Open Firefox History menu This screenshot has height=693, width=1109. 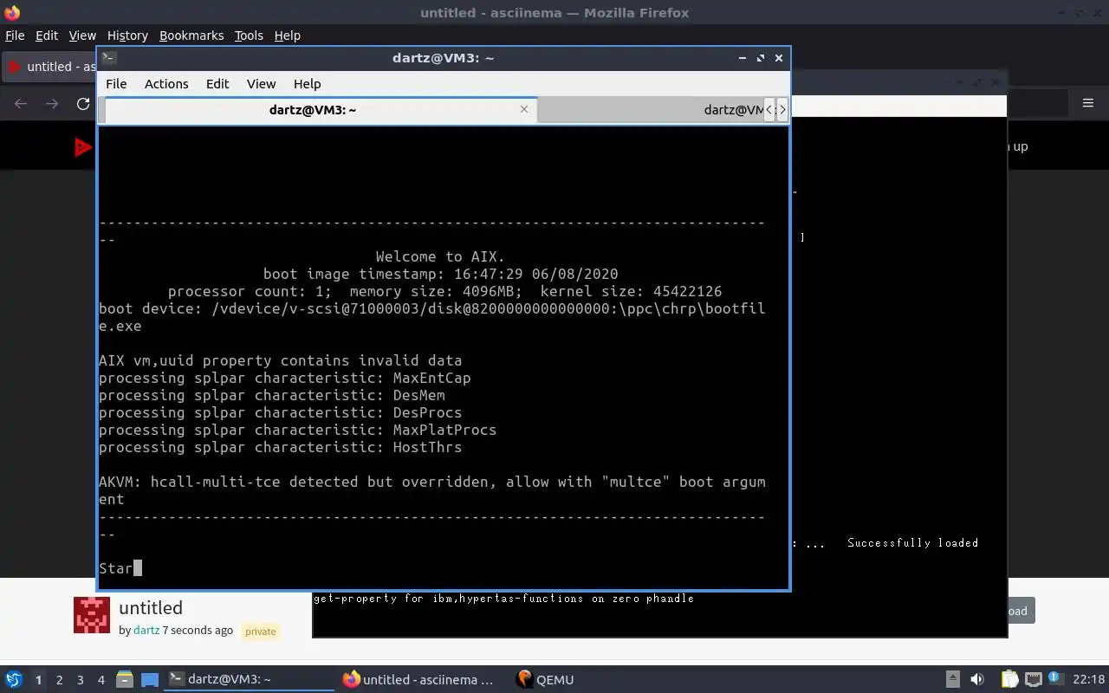click(x=127, y=36)
